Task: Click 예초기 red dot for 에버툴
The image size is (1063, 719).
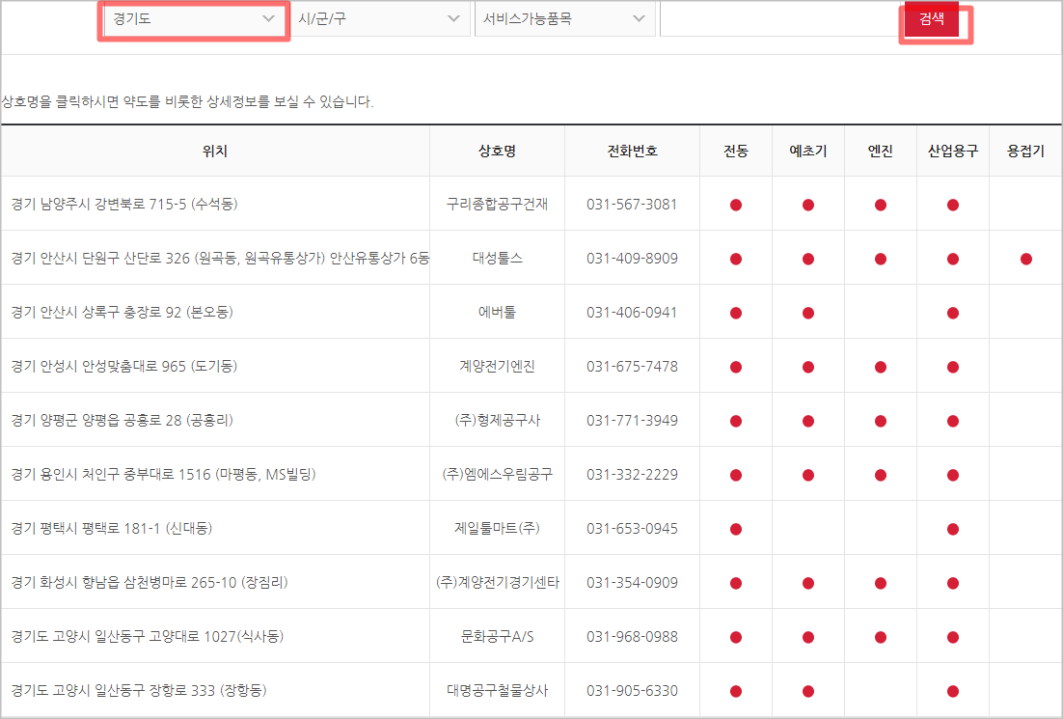Action: 808,313
